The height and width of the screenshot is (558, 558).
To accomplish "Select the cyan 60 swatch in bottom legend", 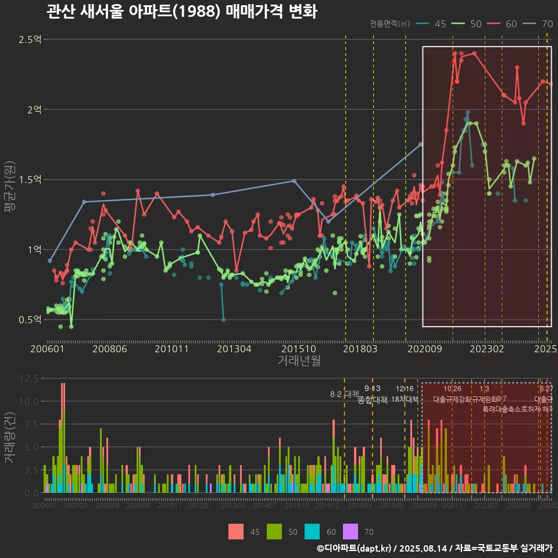I will [x=312, y=532].
